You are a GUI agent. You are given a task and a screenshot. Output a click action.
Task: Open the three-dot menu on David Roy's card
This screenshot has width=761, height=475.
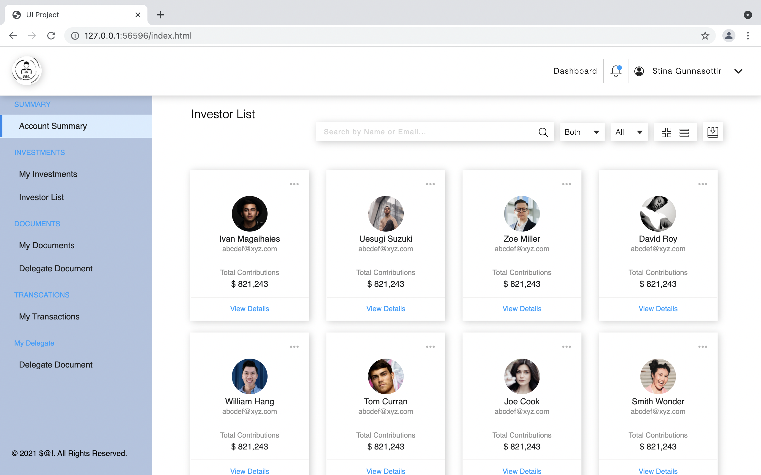(703, 184)
